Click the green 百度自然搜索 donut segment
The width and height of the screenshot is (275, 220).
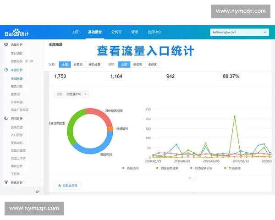click(71, 126)
